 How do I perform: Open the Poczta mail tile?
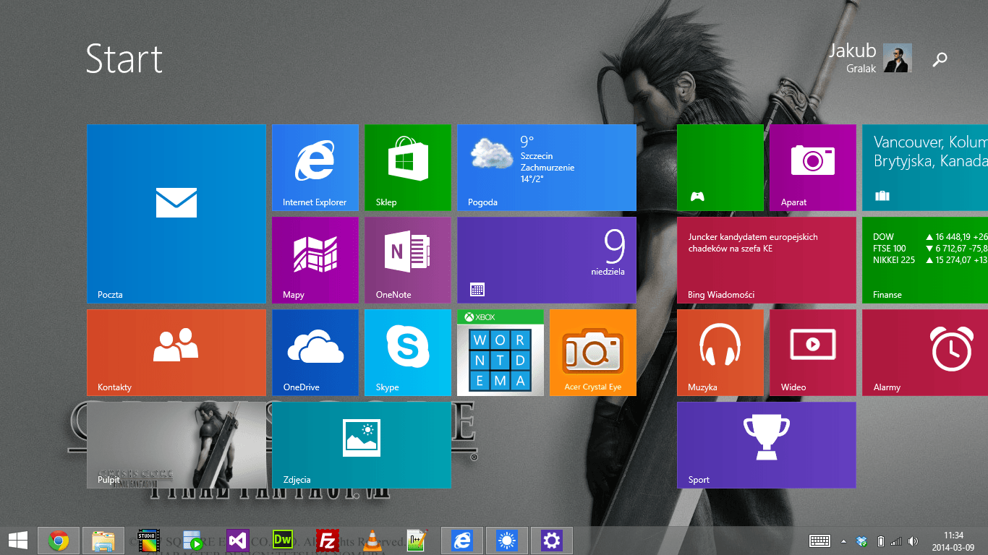176,214
